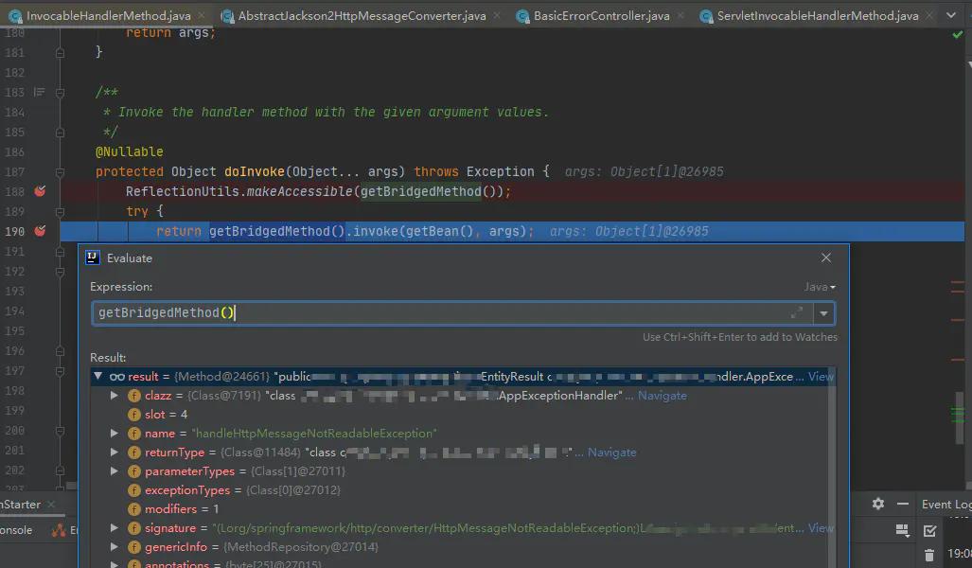Open the tool window settings gear
Screen dimensions: 972x568
click(x=878, y=504)
